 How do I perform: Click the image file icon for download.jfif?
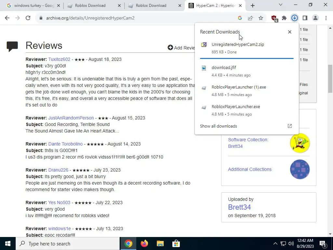(204, 68)
